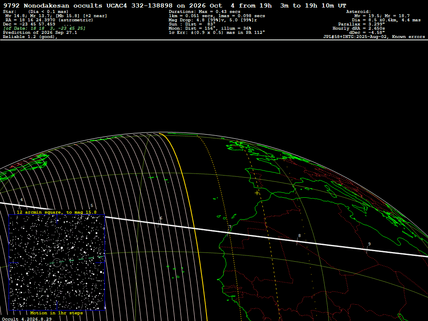Click the yellow plus crosshair over Spain
The height and width of the screenshot is (321, 428).
257,193
